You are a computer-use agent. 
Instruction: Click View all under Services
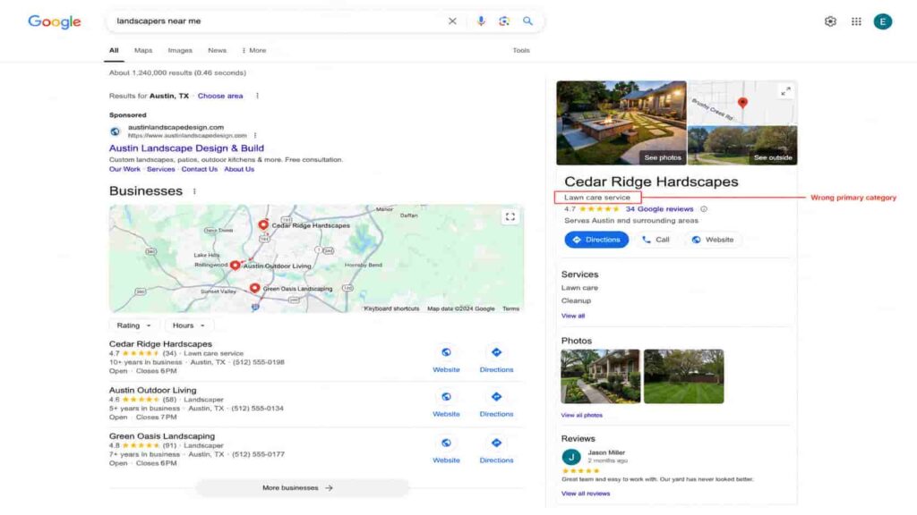coord(573,316)
